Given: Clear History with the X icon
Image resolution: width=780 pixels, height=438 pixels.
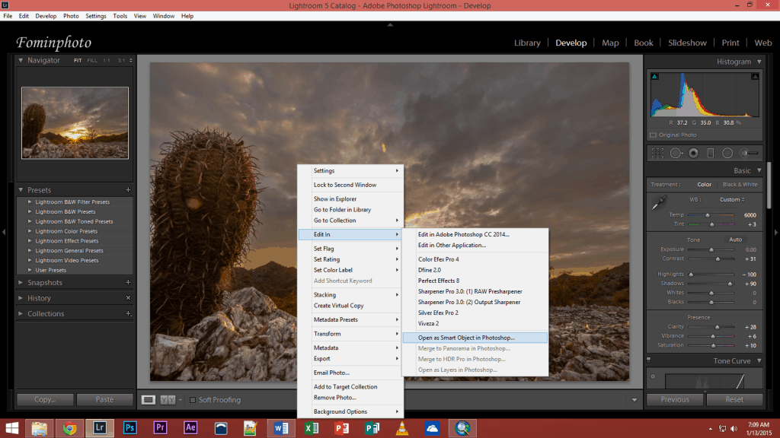Looking at the screenshot, I should click(128, 298).
